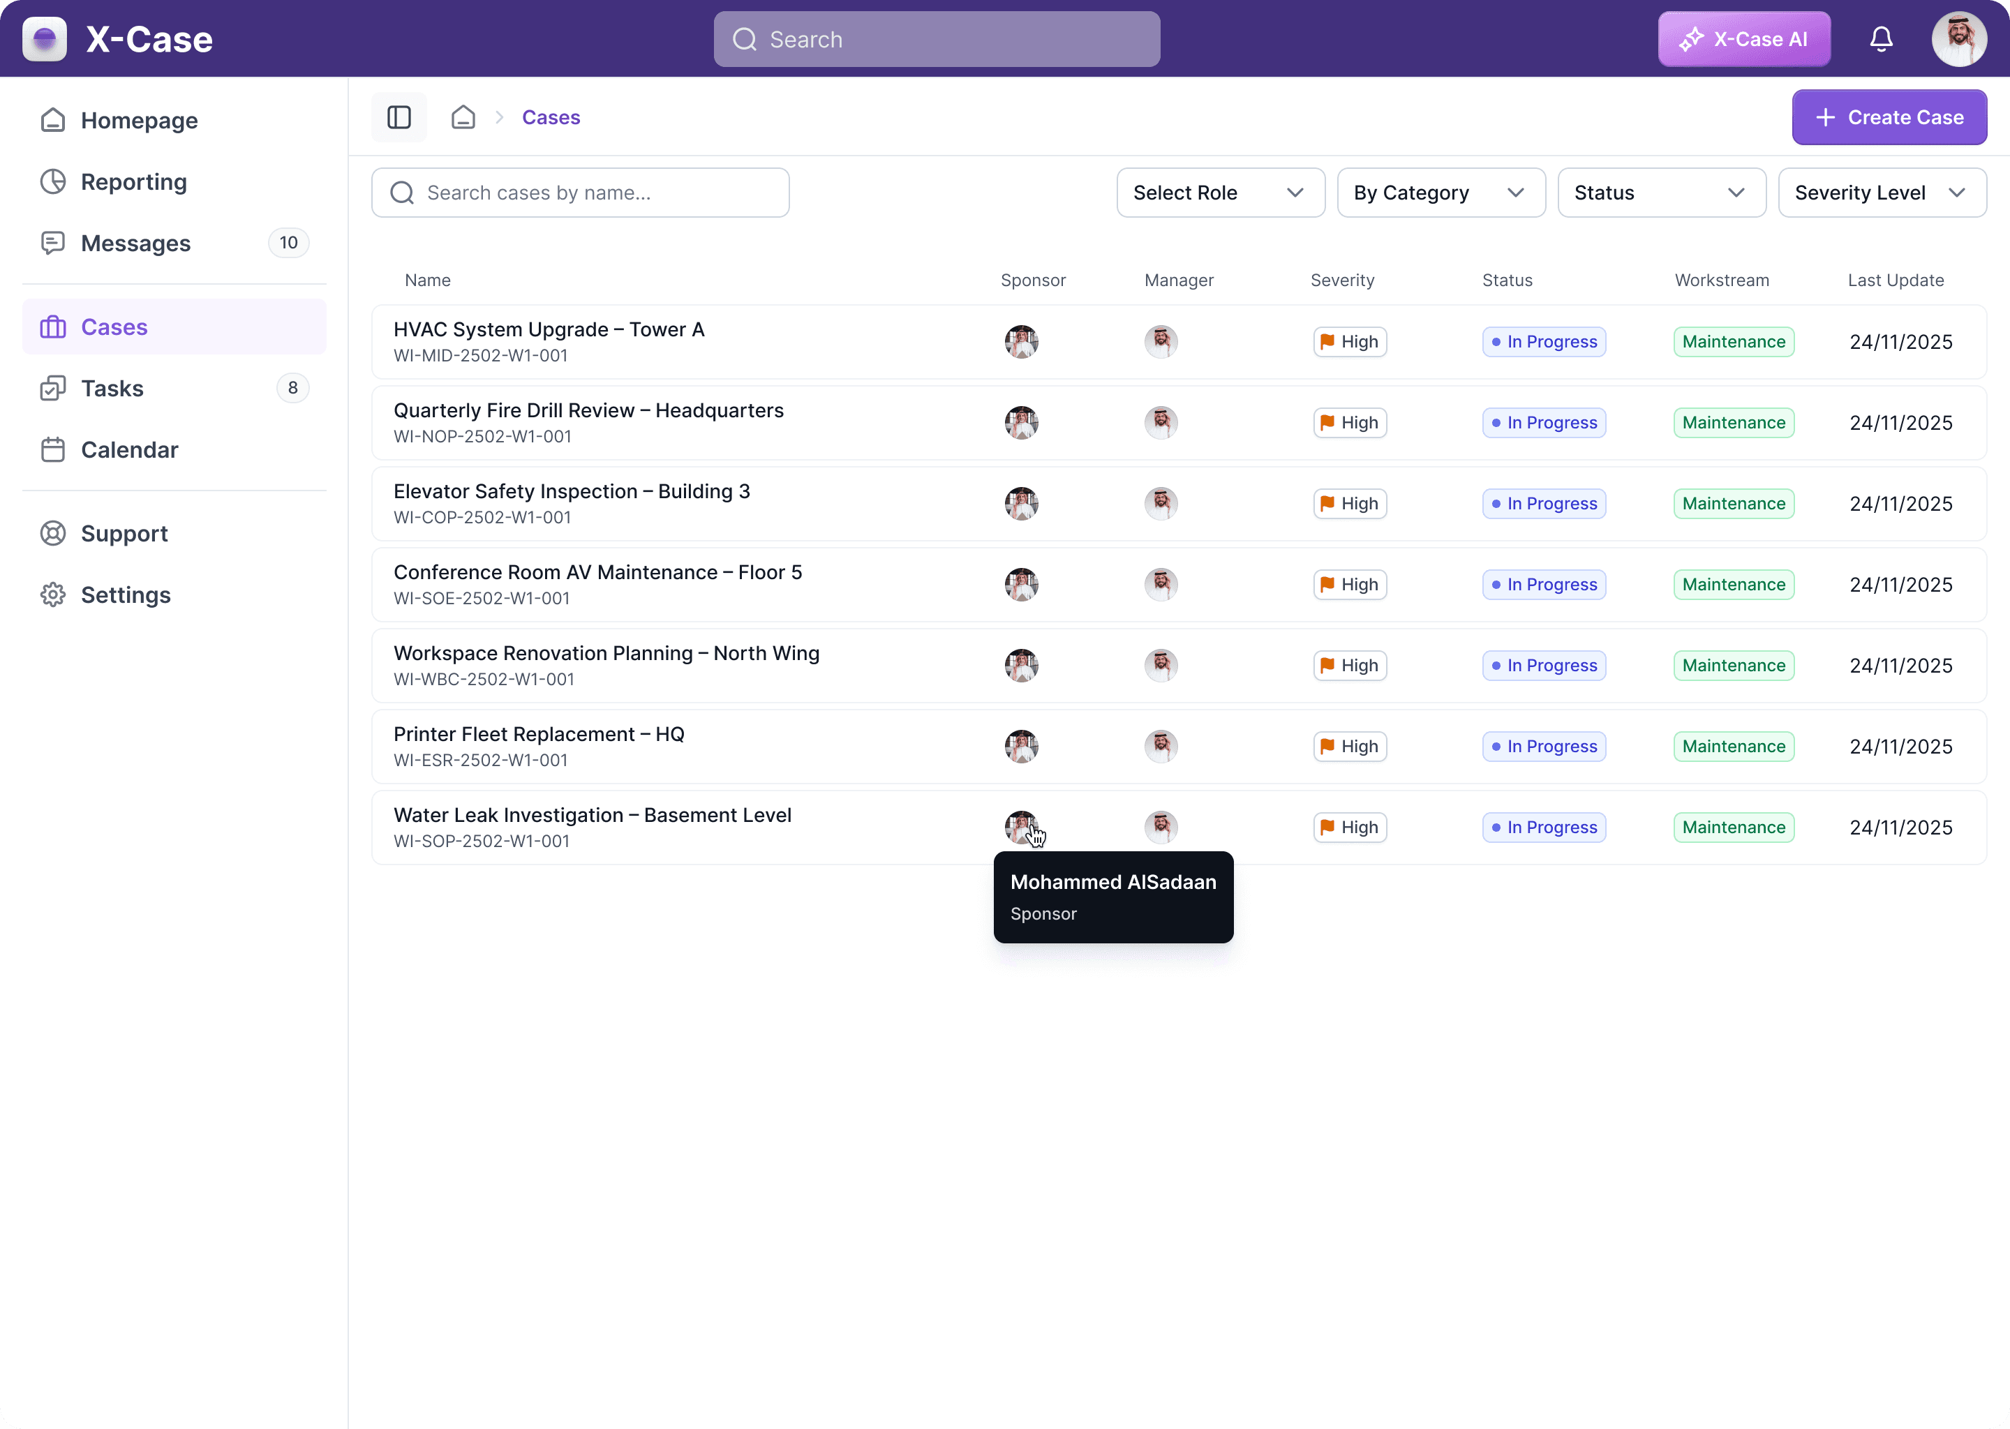Open Reporting from sidebar
Viewport: 2010px width, 1429px height.
pyautogui.click(x=134, y=181)
